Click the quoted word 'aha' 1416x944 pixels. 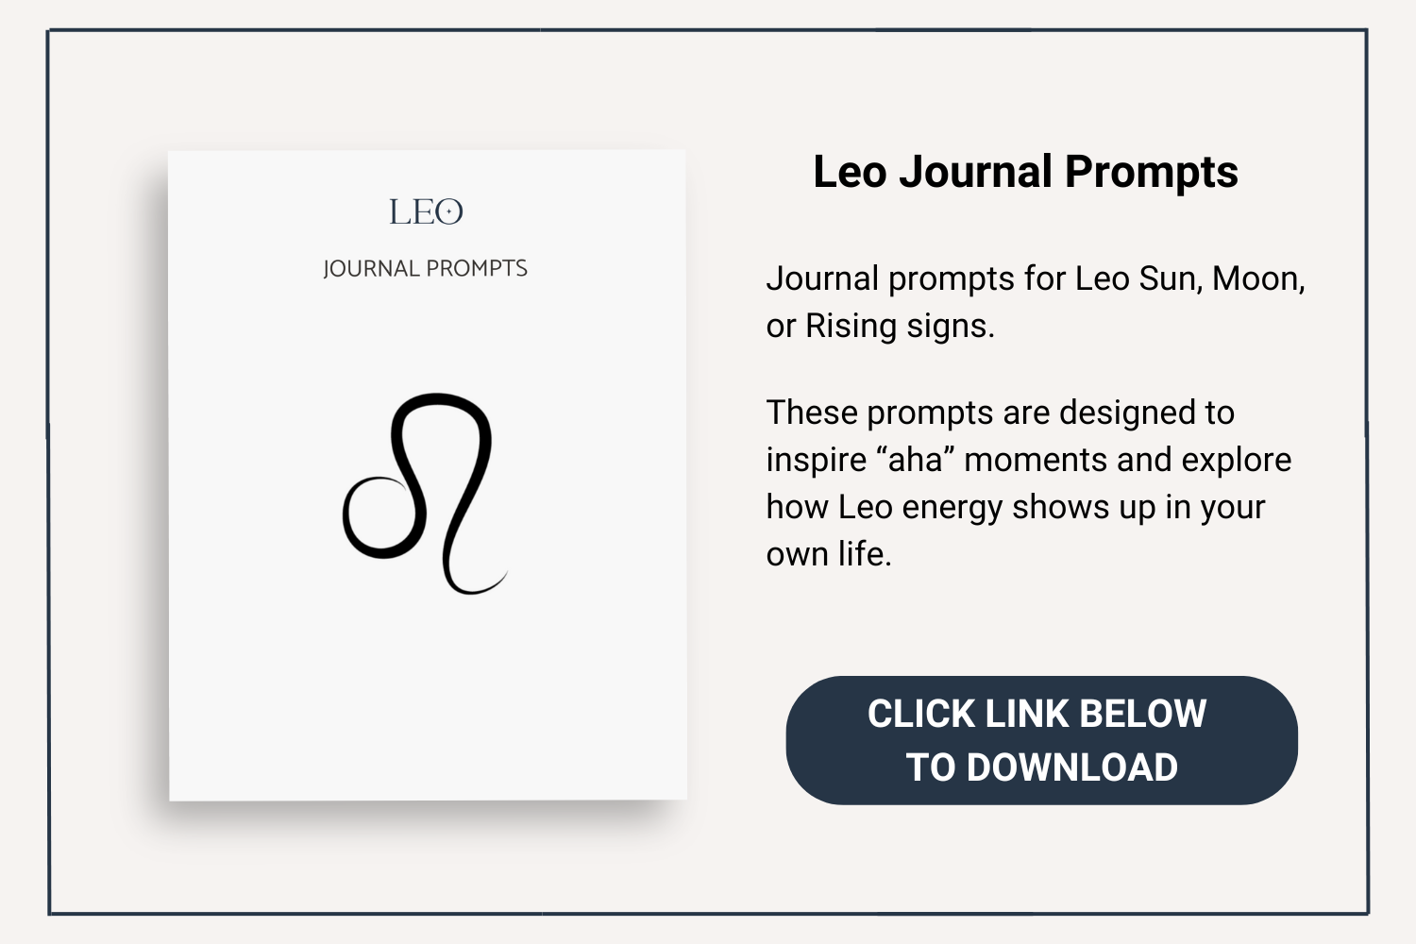[x=916, y=461]
